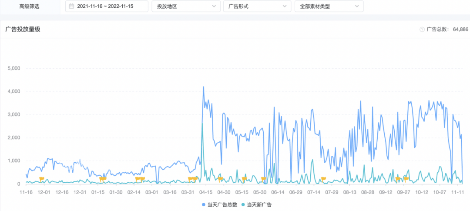Click the yellow flag just after 09-27

tap(406, 179)
